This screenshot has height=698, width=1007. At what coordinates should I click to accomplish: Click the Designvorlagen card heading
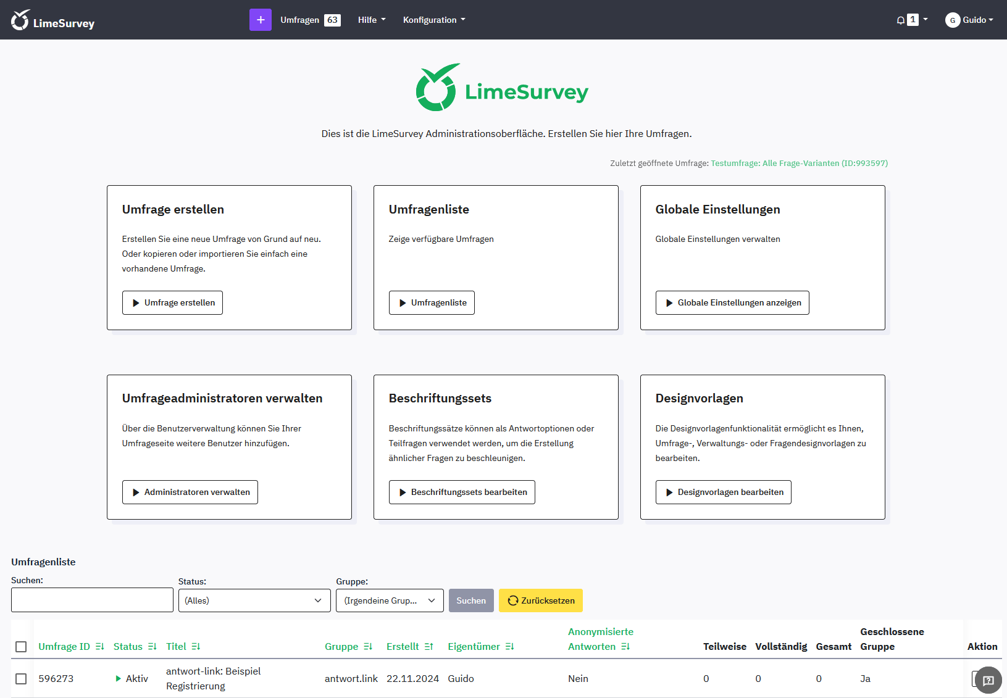click(699, 398)
